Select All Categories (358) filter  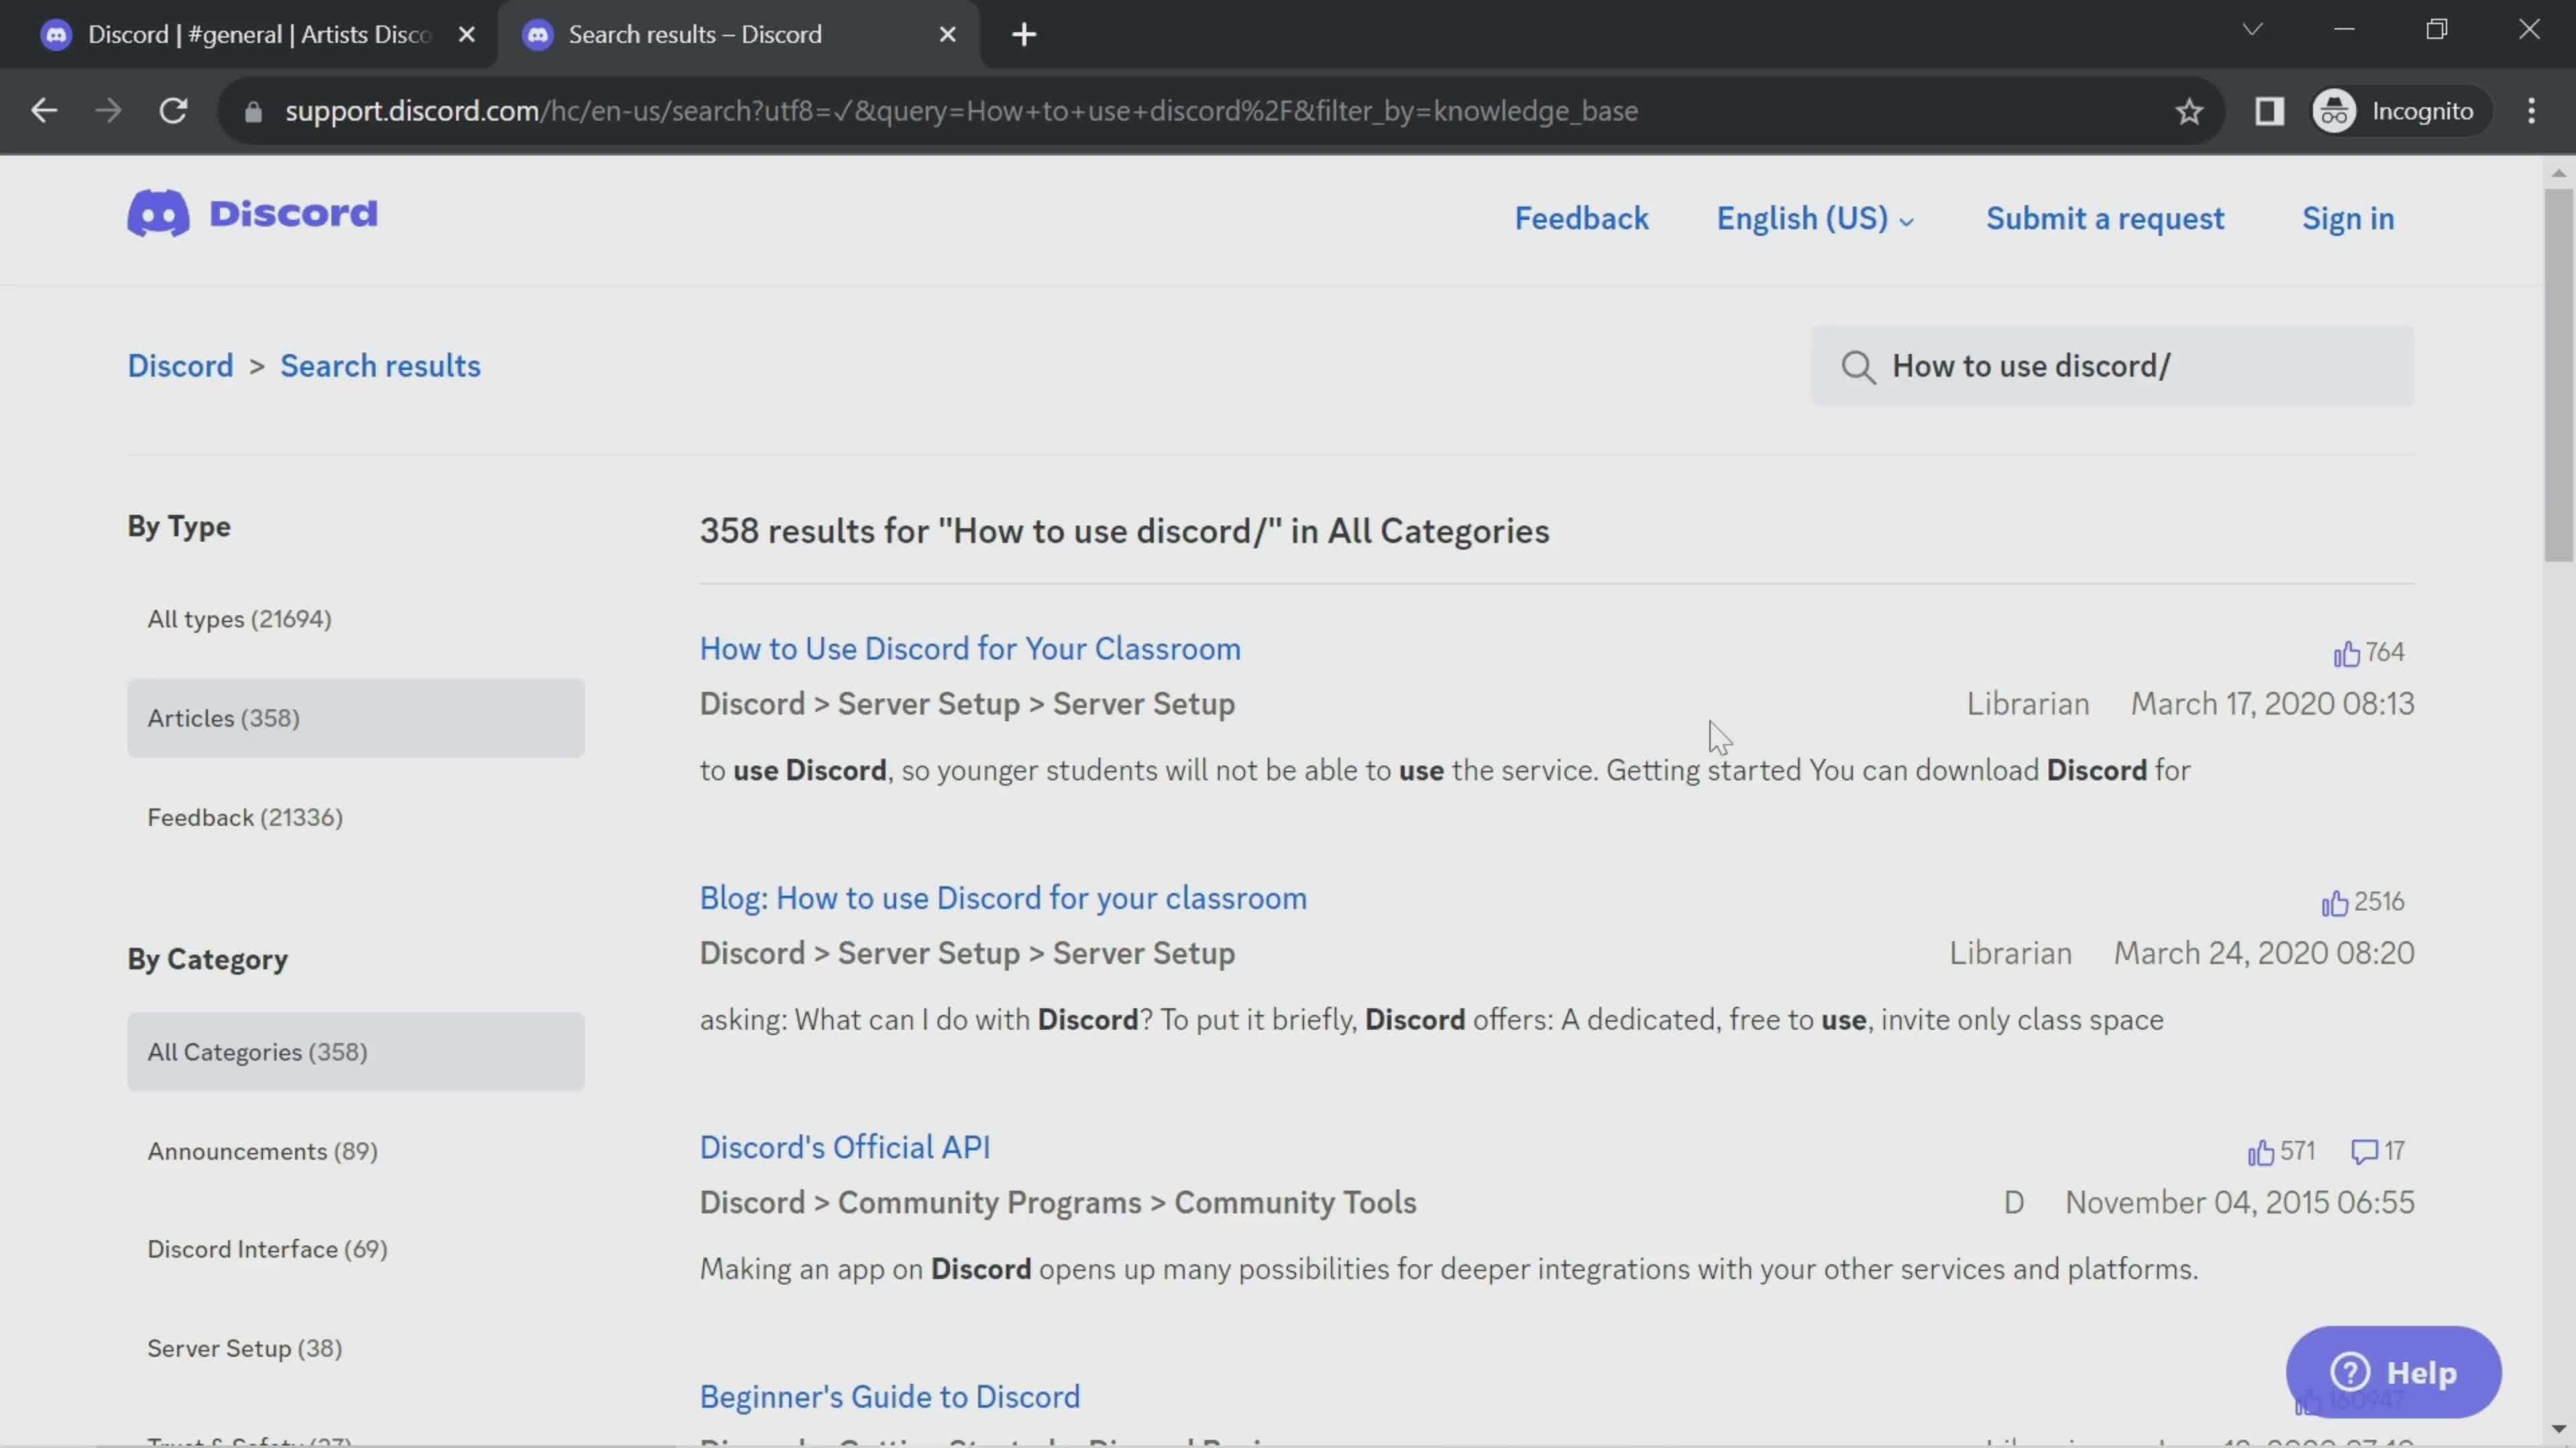click(355, 1052)
